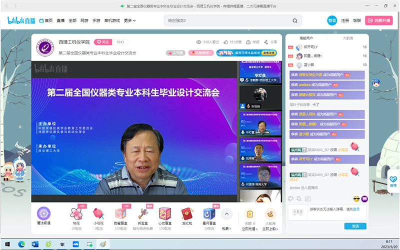Click the 立即充值 link

click(x=249, y=229)
